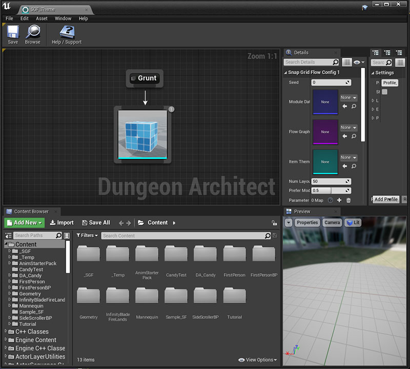
Task: Click the Prefer Mod 0.5 slider field
Action: coord(331,190)
